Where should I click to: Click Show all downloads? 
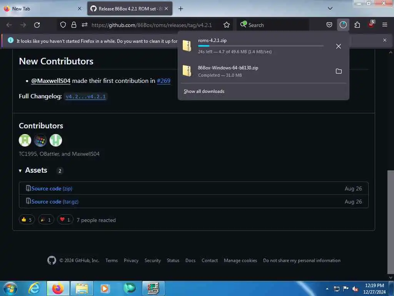click(204, 91)
